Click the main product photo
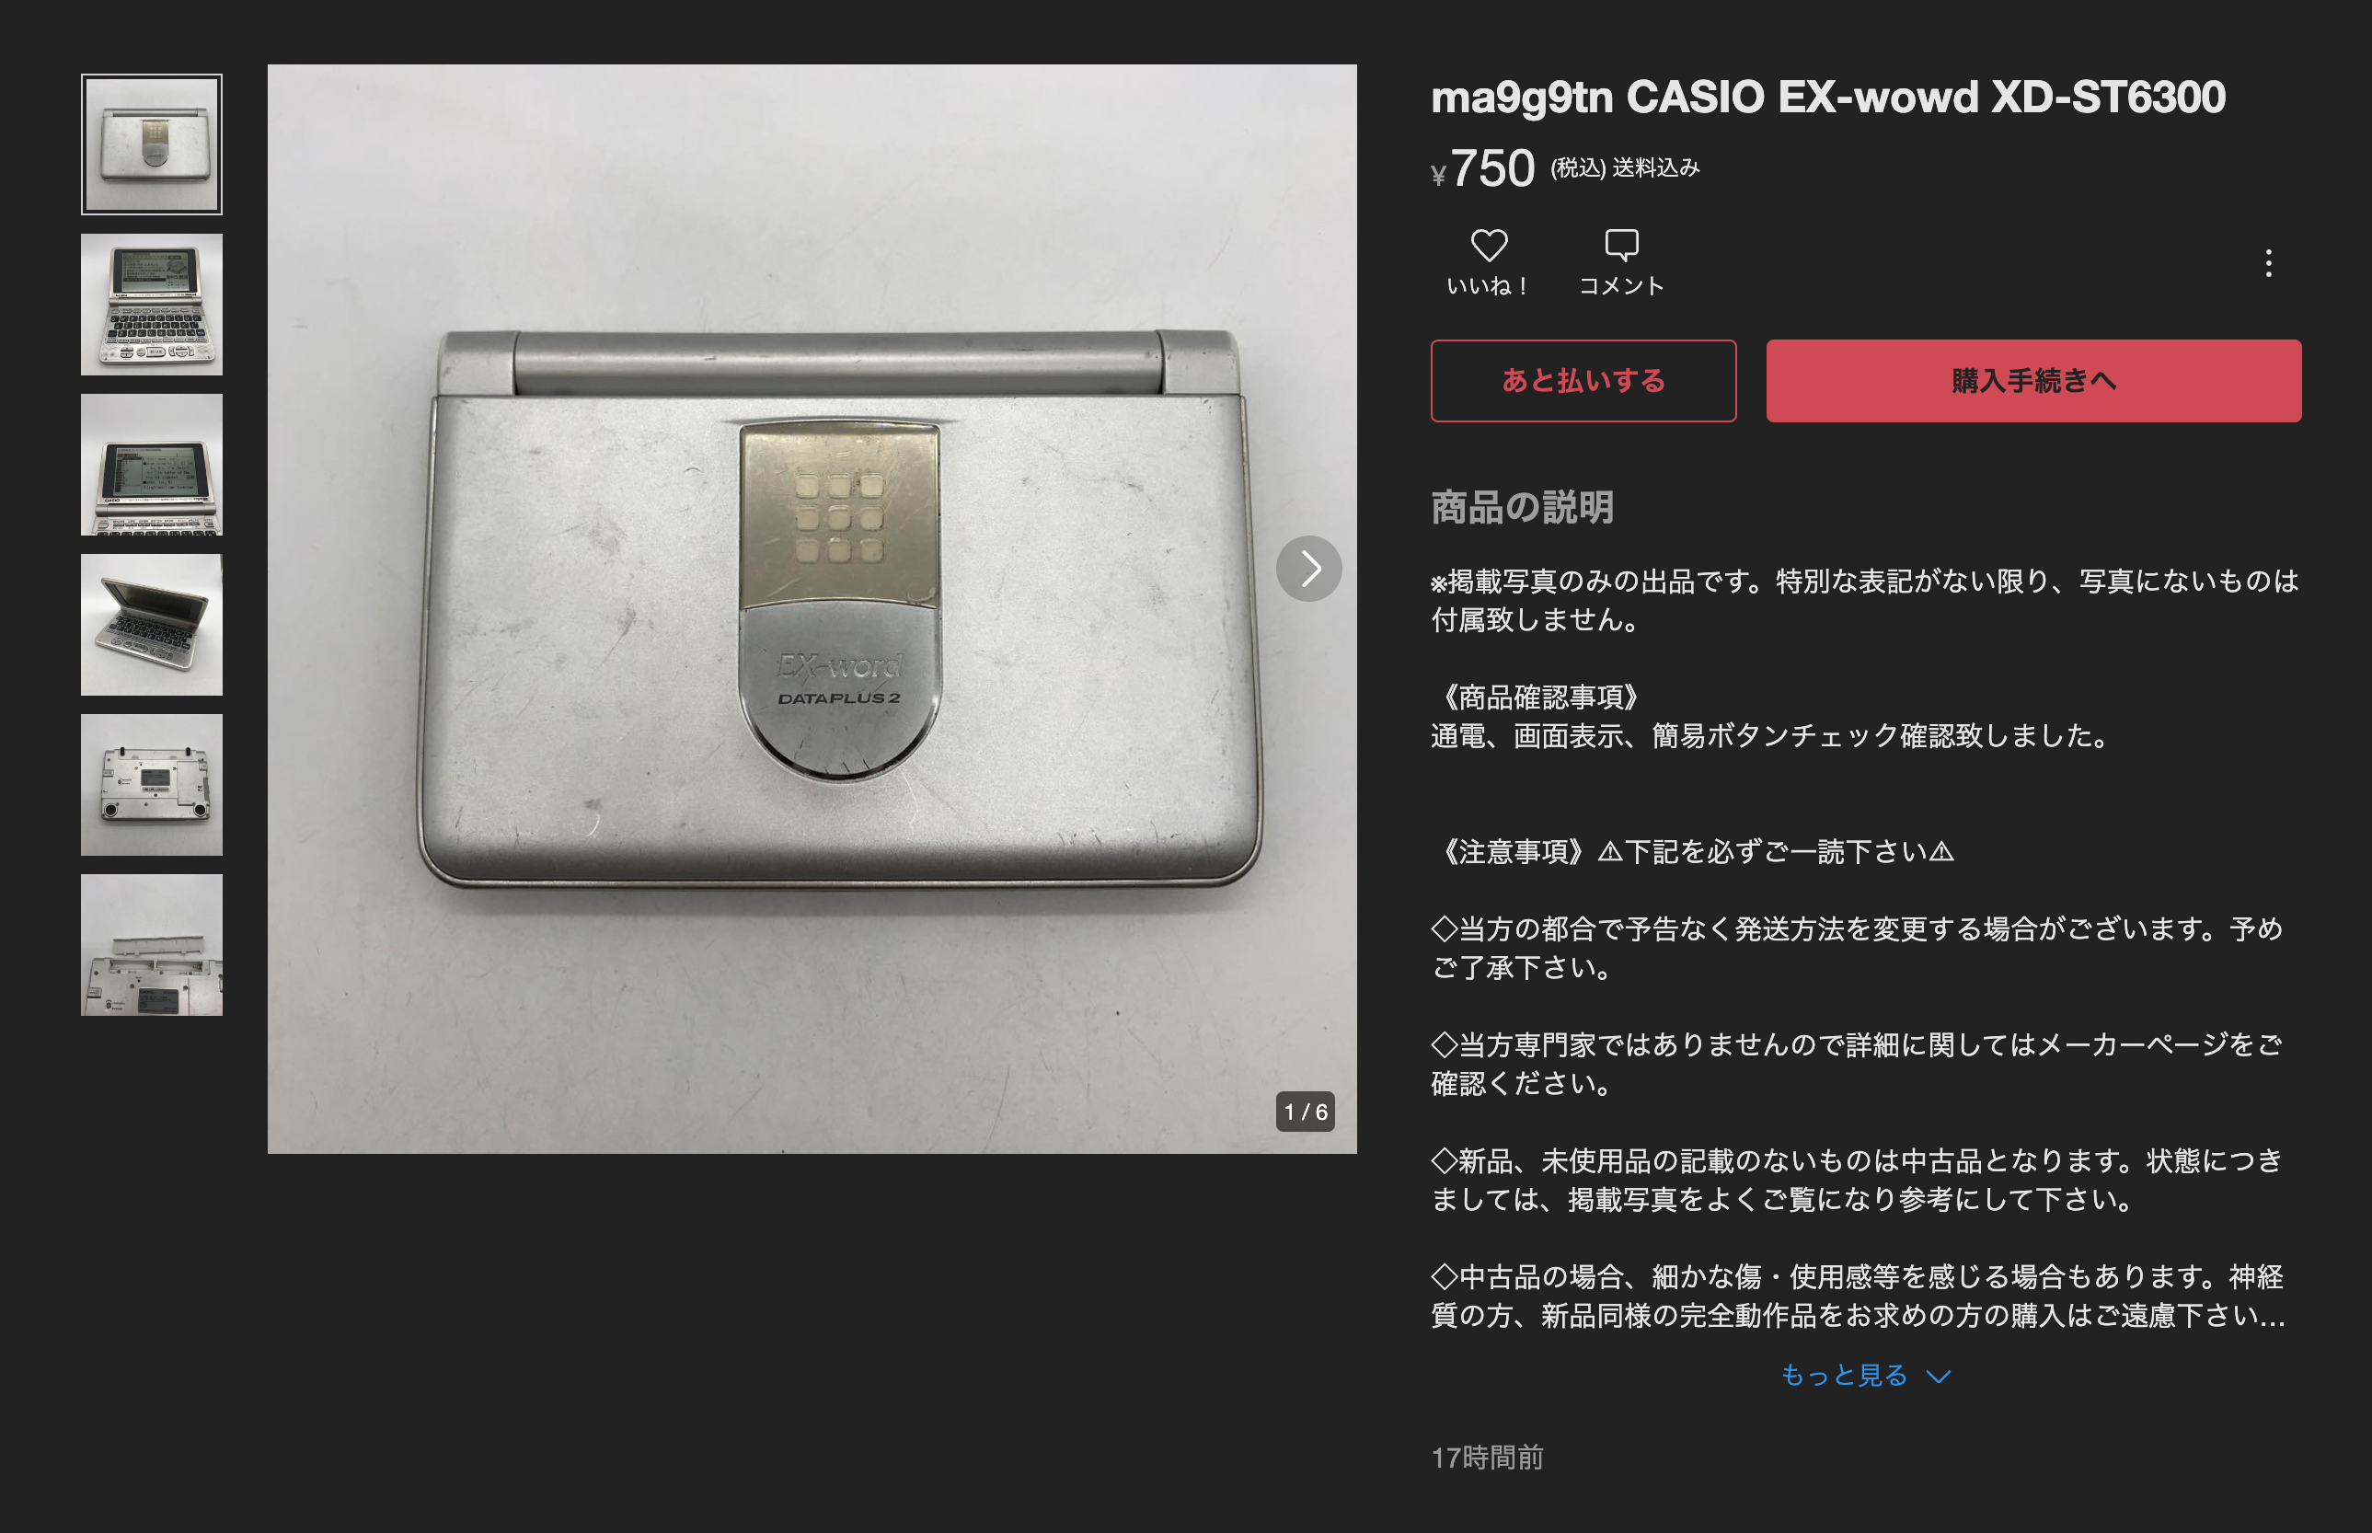2372x1533 pixels. tap(812, 609)
